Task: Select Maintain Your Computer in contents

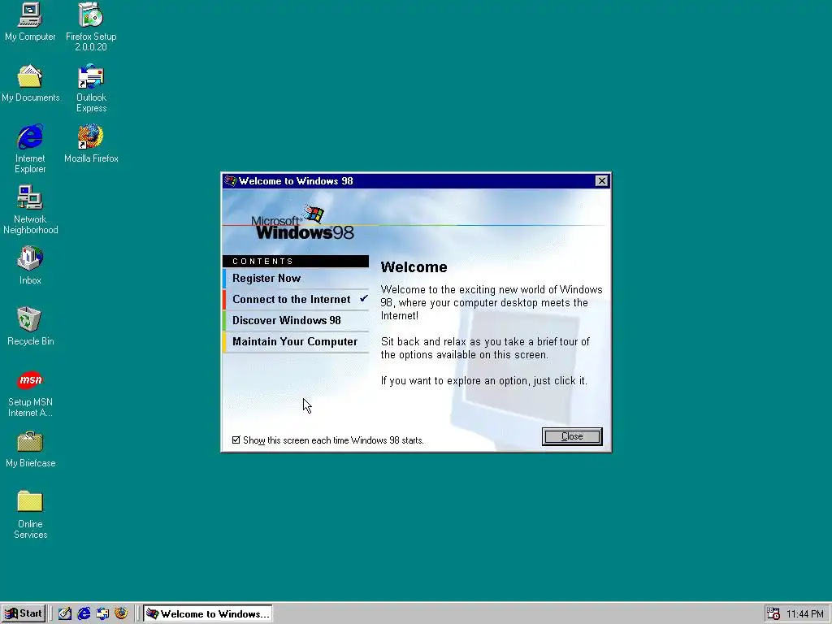Action: [296, 342]
